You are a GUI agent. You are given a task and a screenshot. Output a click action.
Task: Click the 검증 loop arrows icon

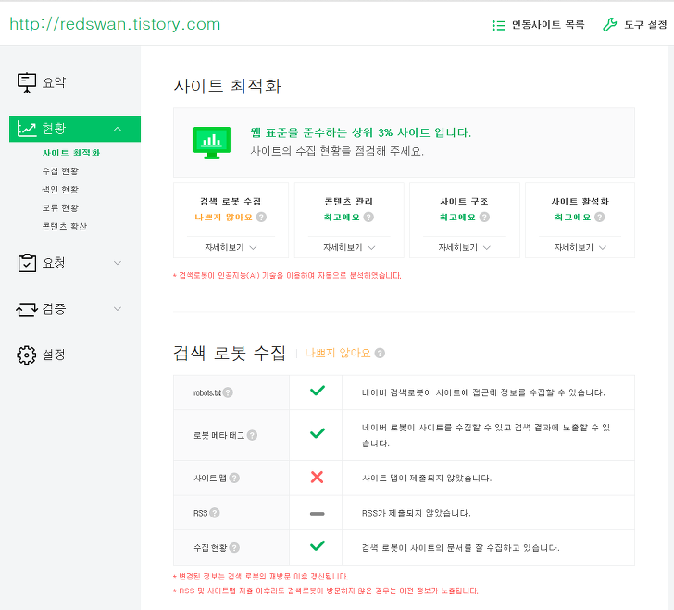click(27, 309)
